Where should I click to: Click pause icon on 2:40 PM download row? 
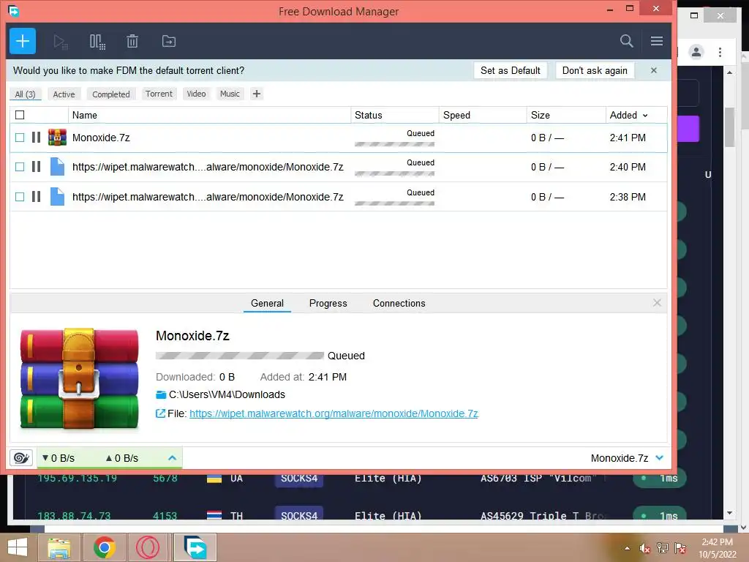(37, 167)
